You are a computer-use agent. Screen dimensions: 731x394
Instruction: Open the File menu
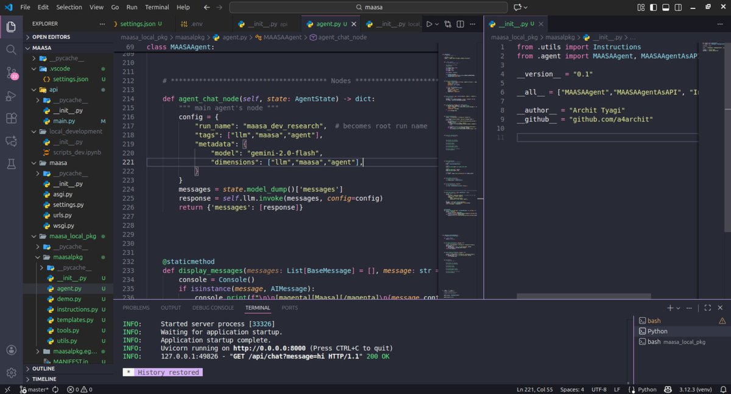(x=25, y=7)
